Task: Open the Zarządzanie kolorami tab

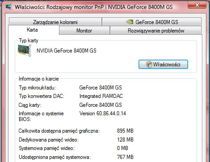Action: [x=55, y=22]
